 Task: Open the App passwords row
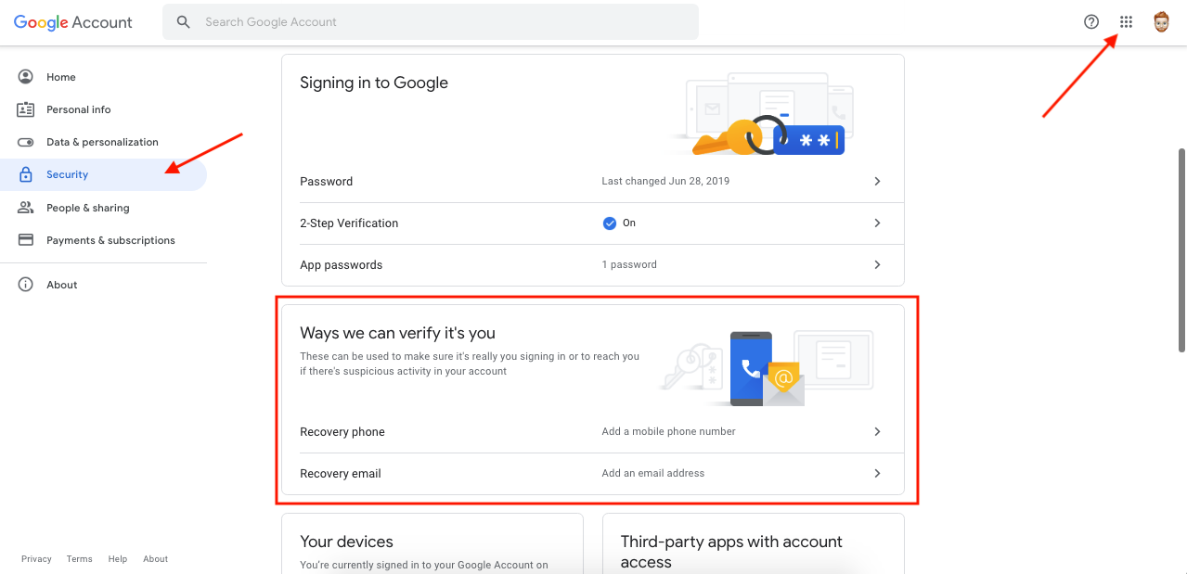coord(593,265)
